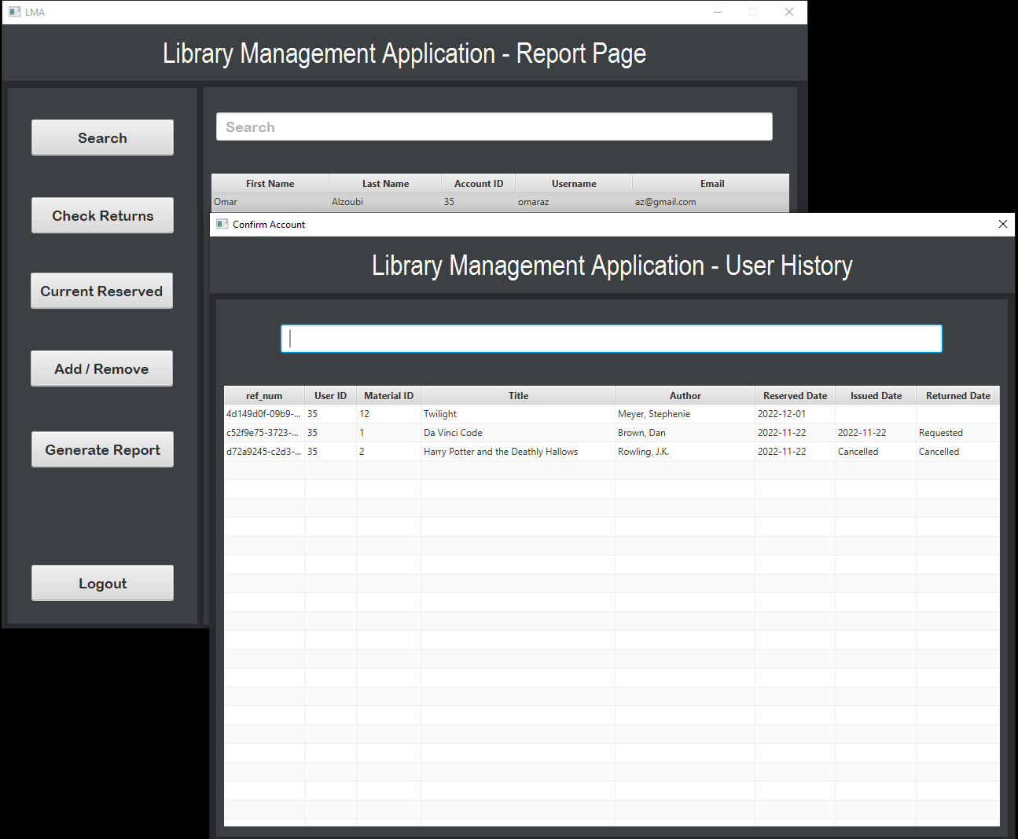Select the Da Vinci Code row
The image size is (1018, 839).
[518, 432]
